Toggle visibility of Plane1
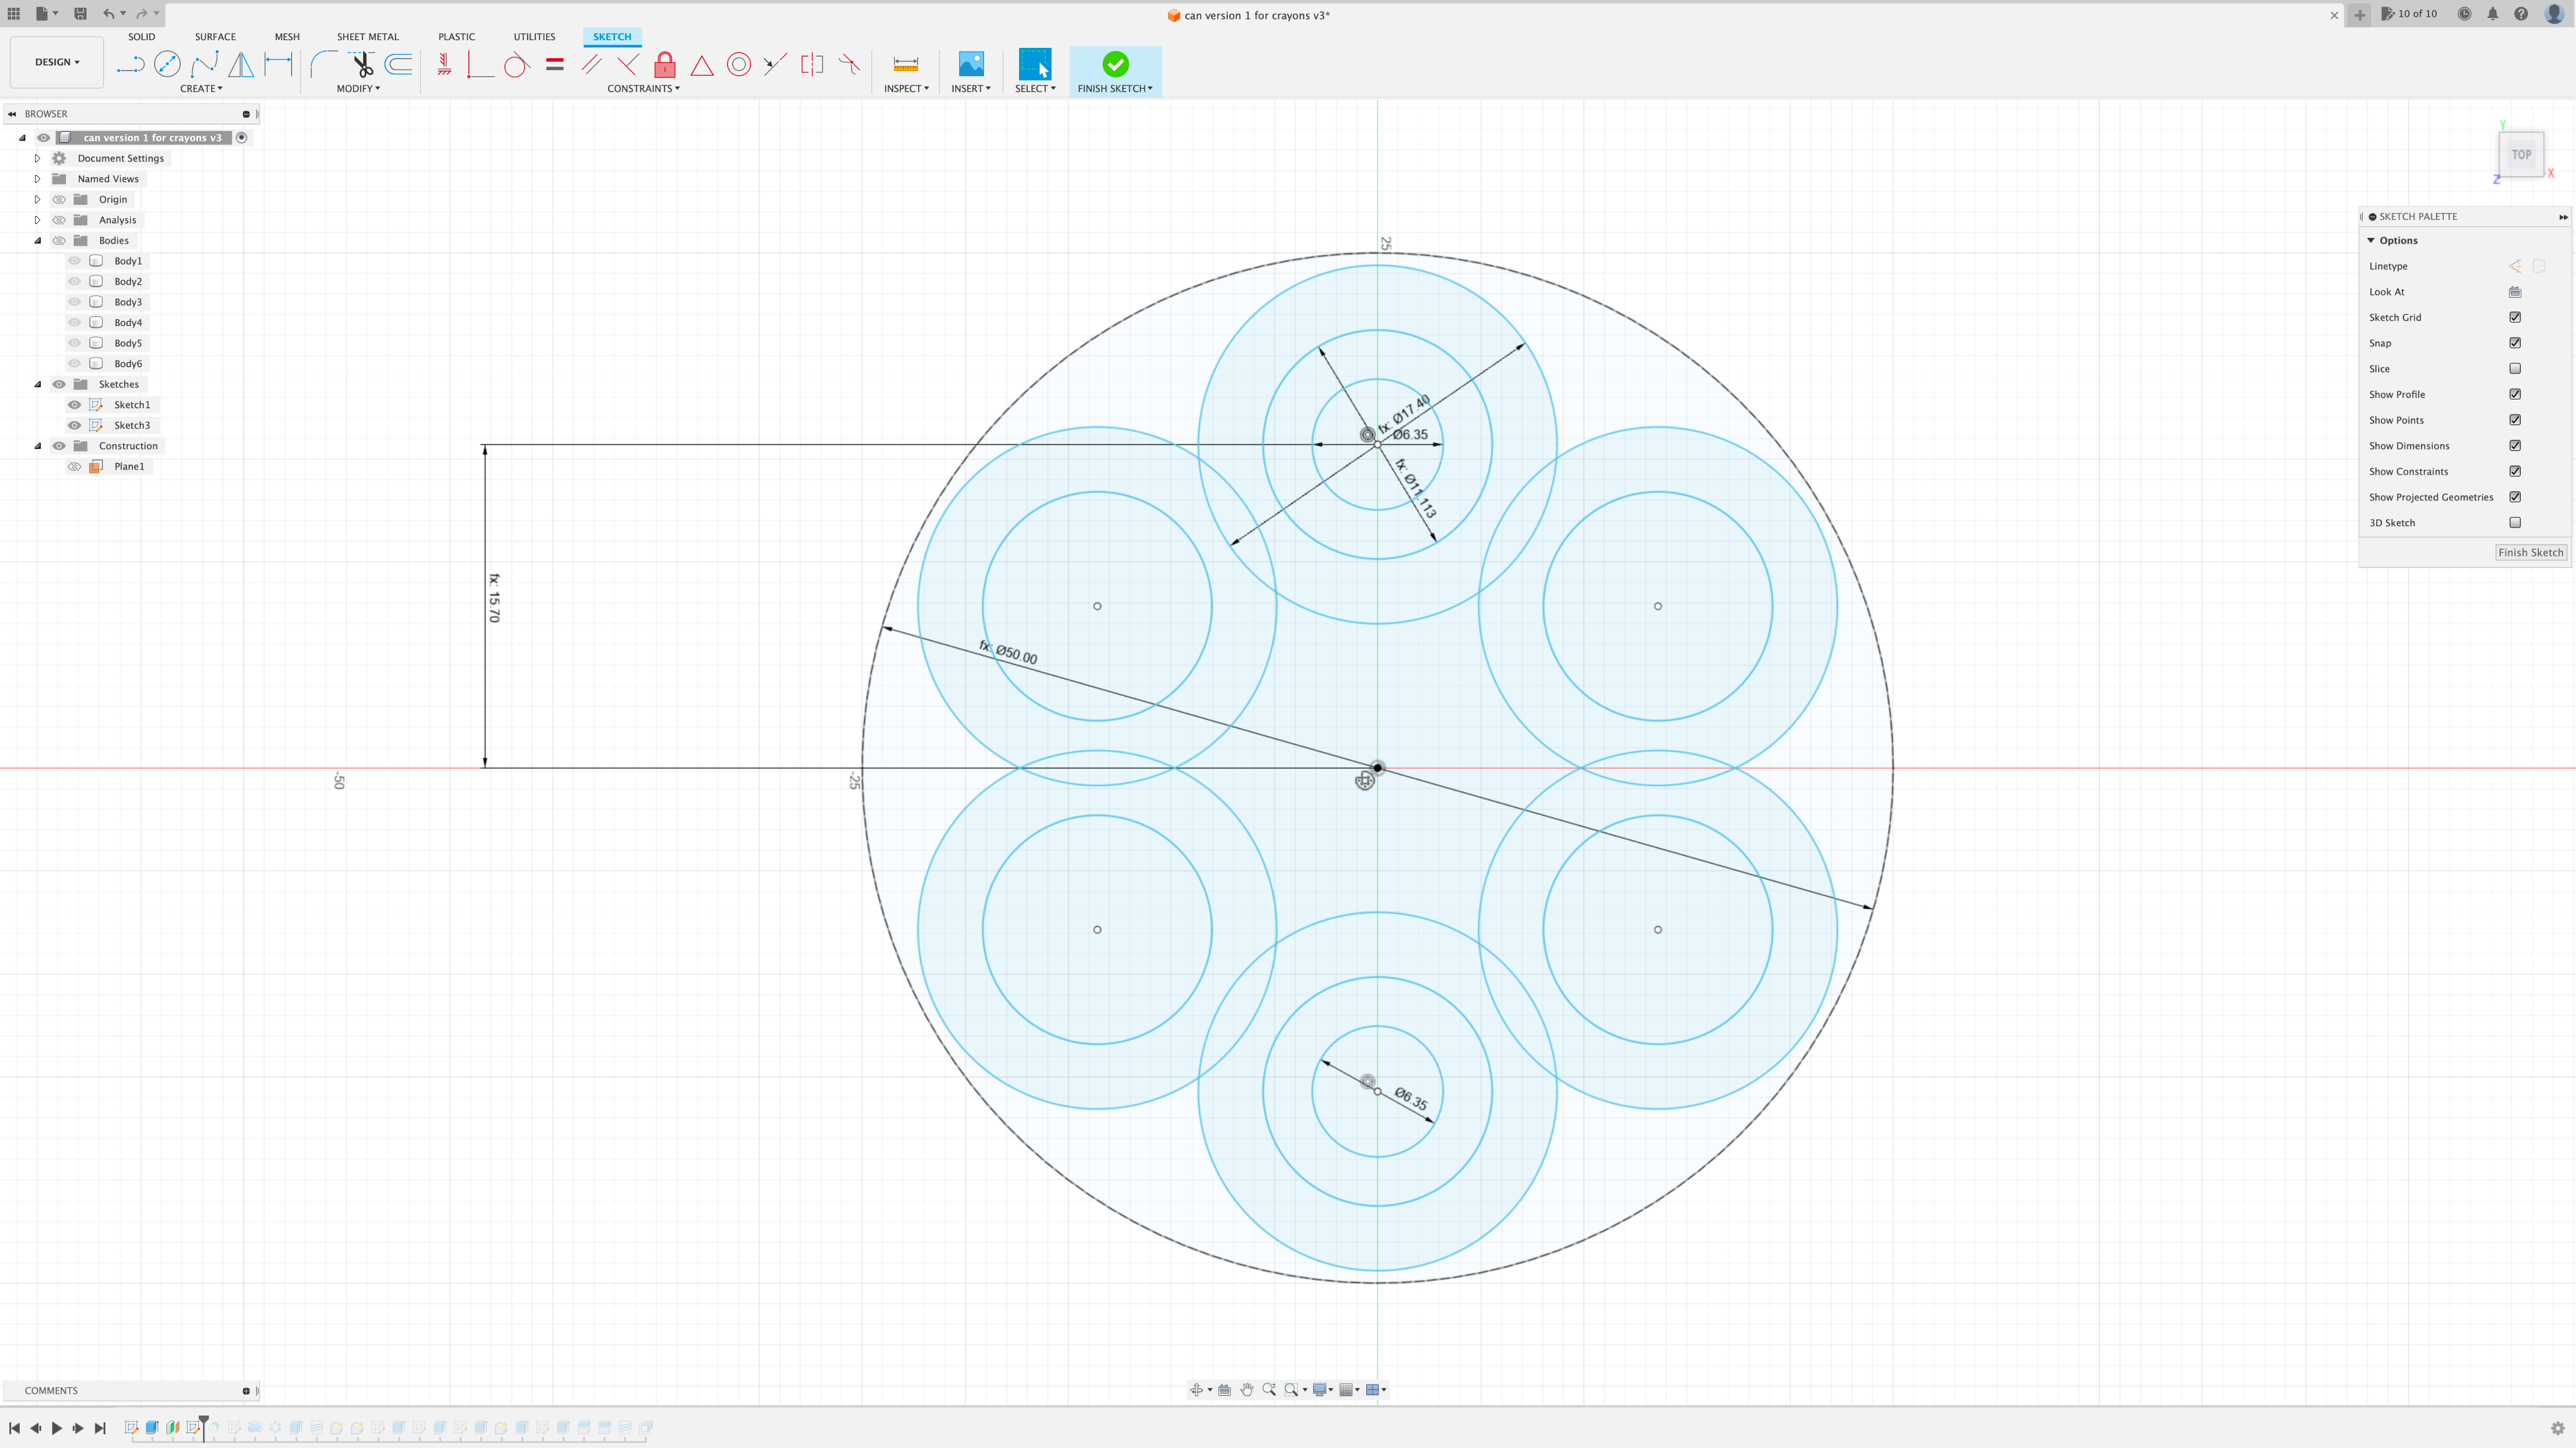 [74, 467]
